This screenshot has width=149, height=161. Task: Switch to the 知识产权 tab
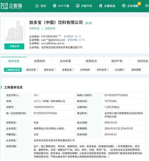117,61
